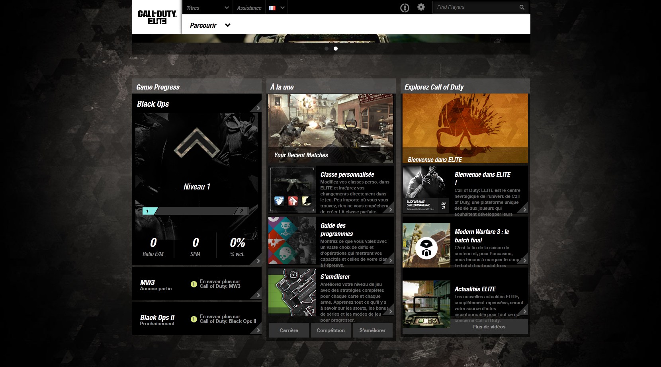This screenshot has width=661, height=367.
Task: Click the map strategy thumbnail for S'améliorer
Action: coord(292,292)
